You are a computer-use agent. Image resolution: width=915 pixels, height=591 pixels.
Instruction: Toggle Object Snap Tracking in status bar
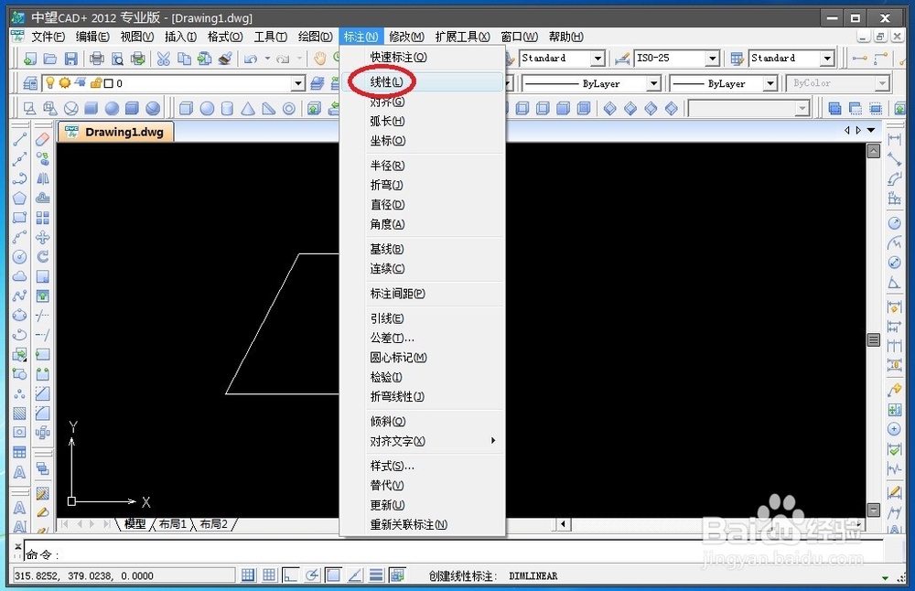pos(355,575)
